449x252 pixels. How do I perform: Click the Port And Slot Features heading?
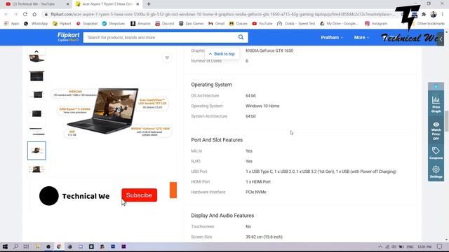coord(217,140)
